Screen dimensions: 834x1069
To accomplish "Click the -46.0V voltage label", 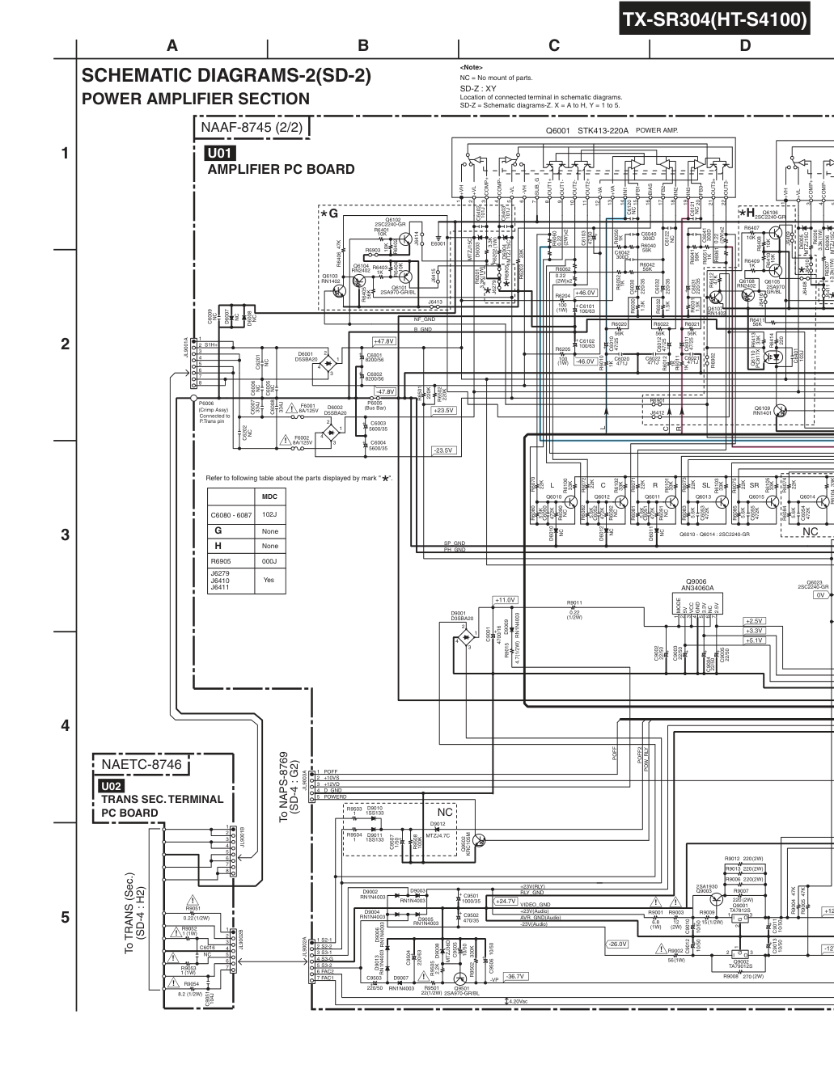I will [x=585, y=361].
